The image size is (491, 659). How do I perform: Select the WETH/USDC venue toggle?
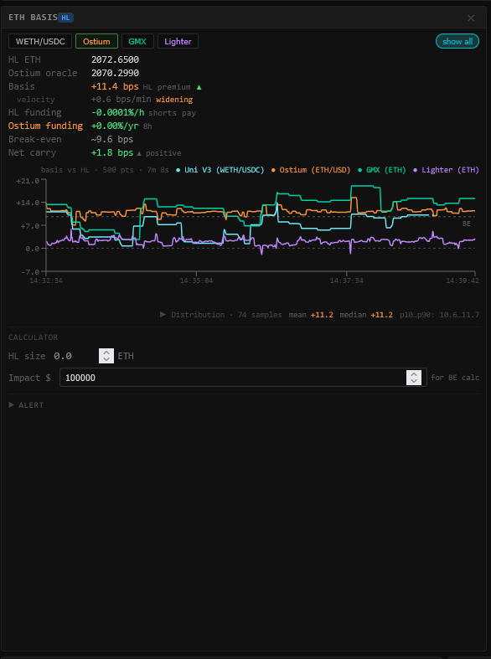click(40, 41)
